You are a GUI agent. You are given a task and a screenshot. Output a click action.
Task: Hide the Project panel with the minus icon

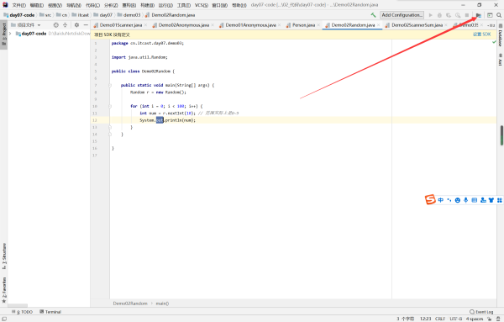(86, 24)
